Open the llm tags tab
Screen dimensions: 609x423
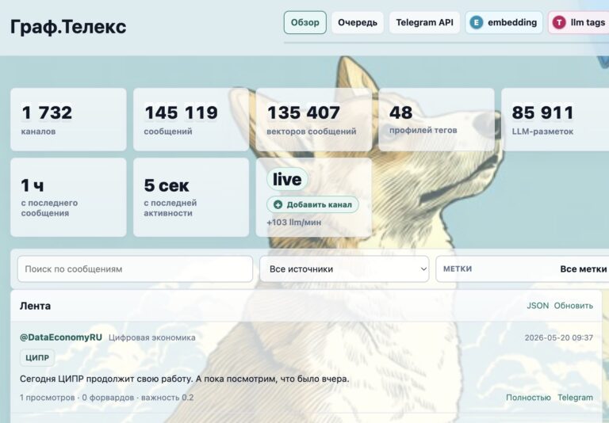[579, 22]
